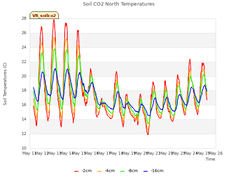The height and width of the screenshot is (178, 238).
Task: Click the May 15 x-axis label
Action: click(79, 153)
